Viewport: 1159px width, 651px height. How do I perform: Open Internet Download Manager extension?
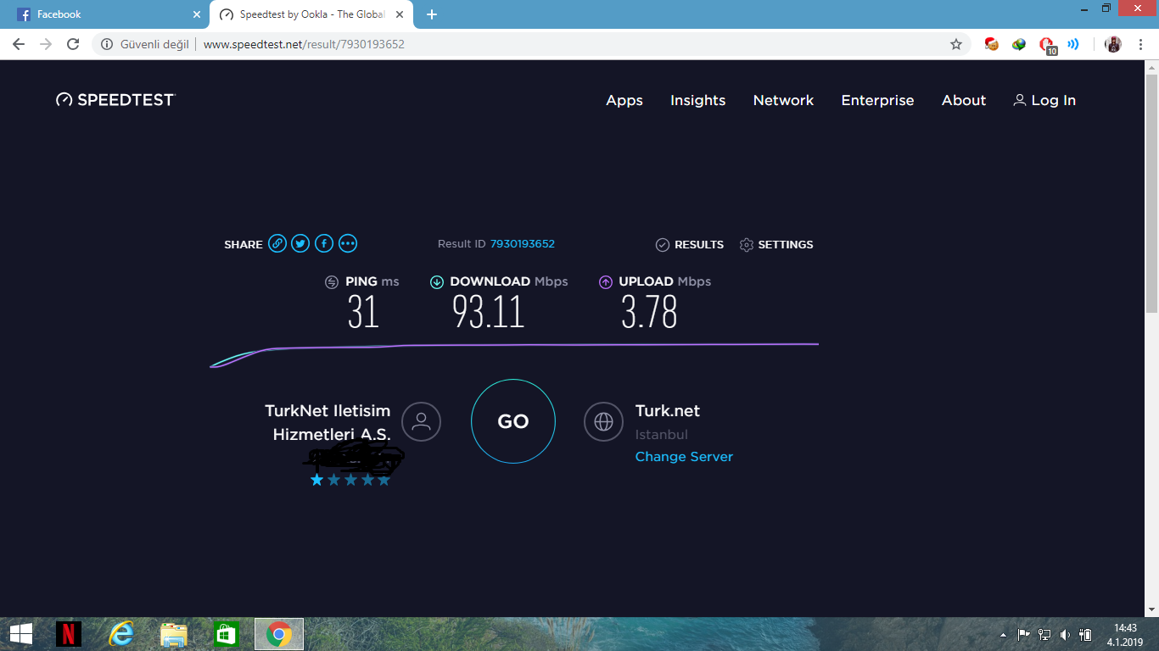click(1019, 44)
